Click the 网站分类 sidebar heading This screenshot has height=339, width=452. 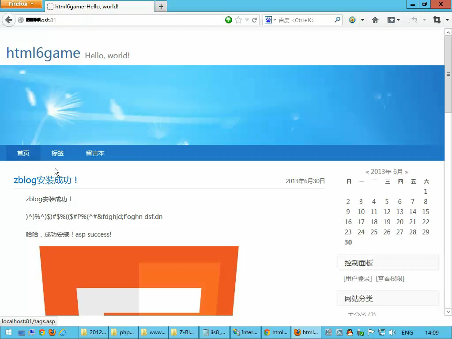358,299
